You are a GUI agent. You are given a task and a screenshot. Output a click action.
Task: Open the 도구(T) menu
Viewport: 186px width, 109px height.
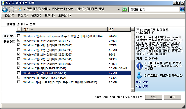click(50, 15)
